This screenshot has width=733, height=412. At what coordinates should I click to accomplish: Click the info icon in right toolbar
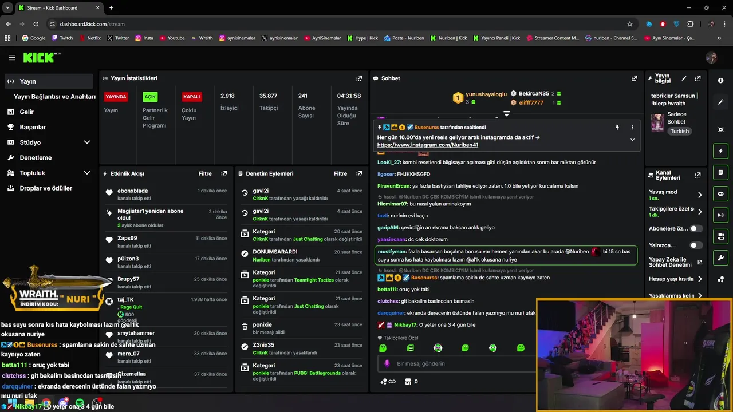click(x=720, y=81)
